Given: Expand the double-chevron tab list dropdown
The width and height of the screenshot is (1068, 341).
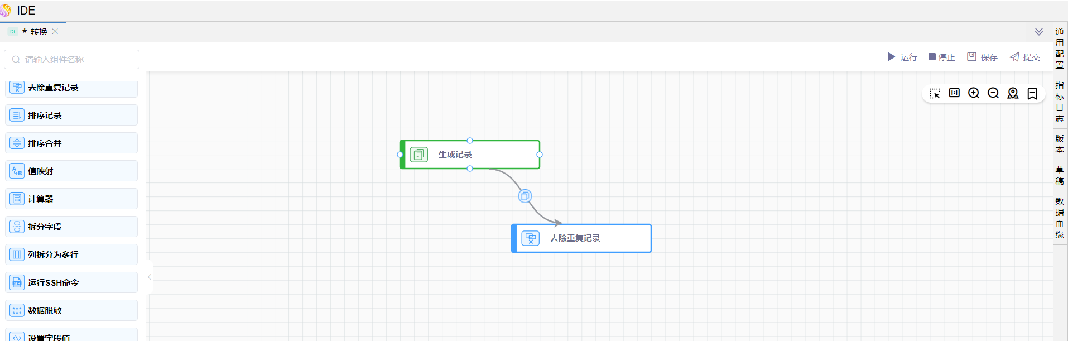Looking at the screenshot, I should (1038, 32).
